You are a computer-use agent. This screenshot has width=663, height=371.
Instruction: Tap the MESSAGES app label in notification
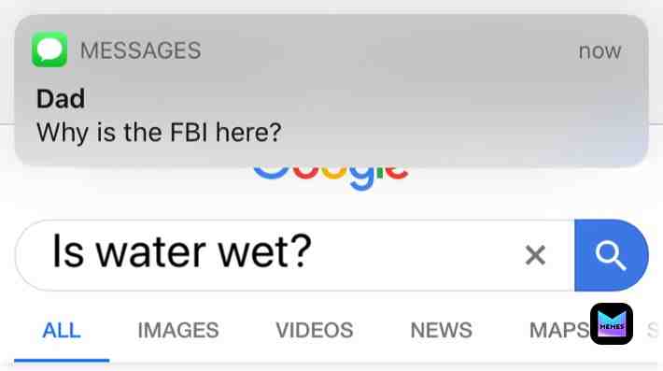(140, 50)
